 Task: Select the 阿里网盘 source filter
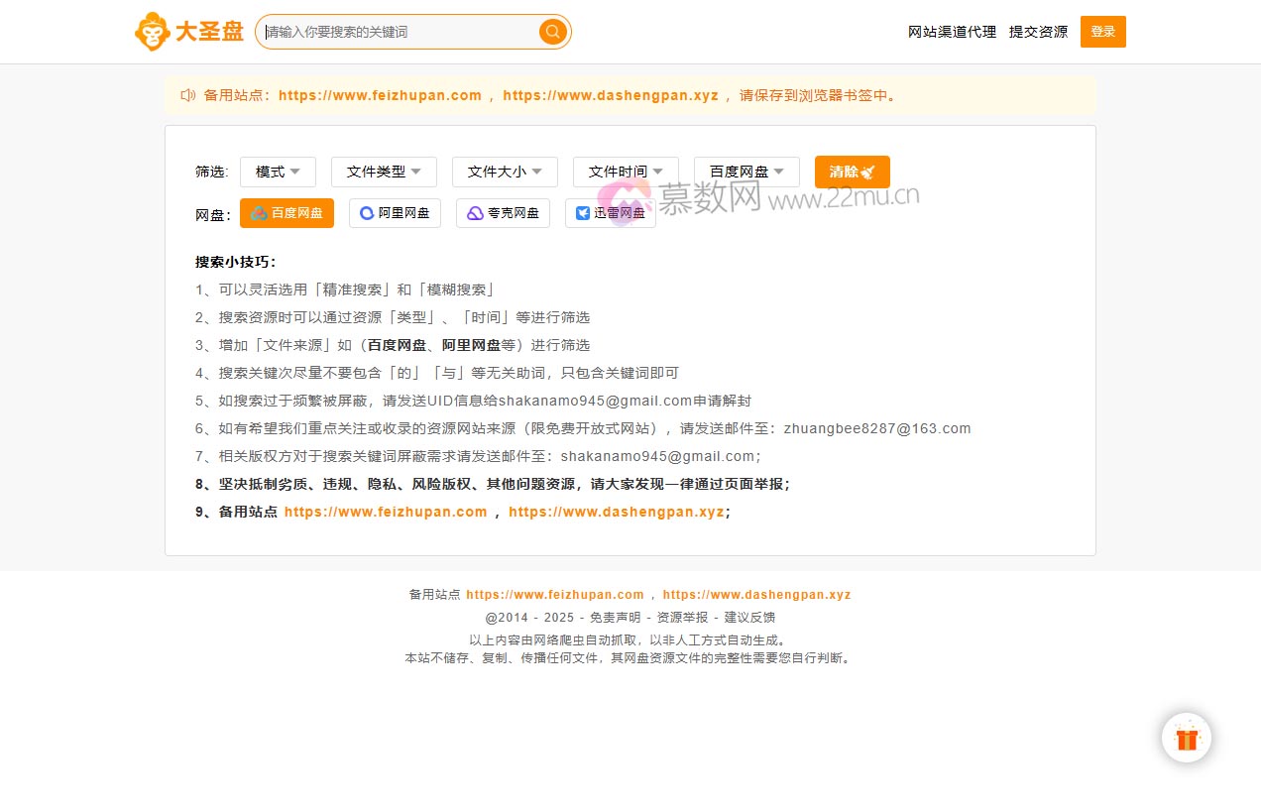pos(395,213)
